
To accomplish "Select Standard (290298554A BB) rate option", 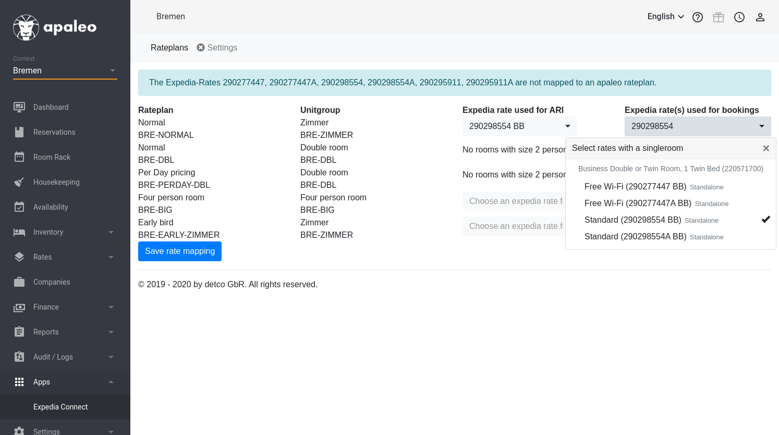I will 635,237.
